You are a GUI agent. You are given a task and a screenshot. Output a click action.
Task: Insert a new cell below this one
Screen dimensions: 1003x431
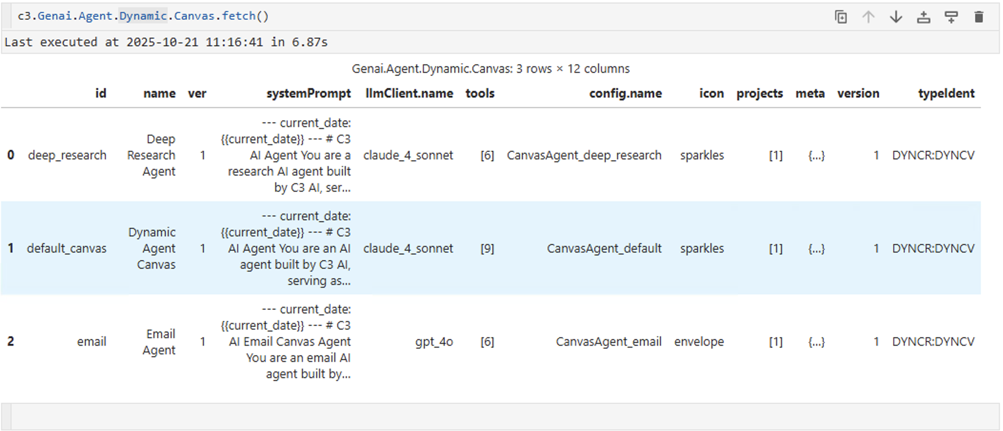[951, 17]
